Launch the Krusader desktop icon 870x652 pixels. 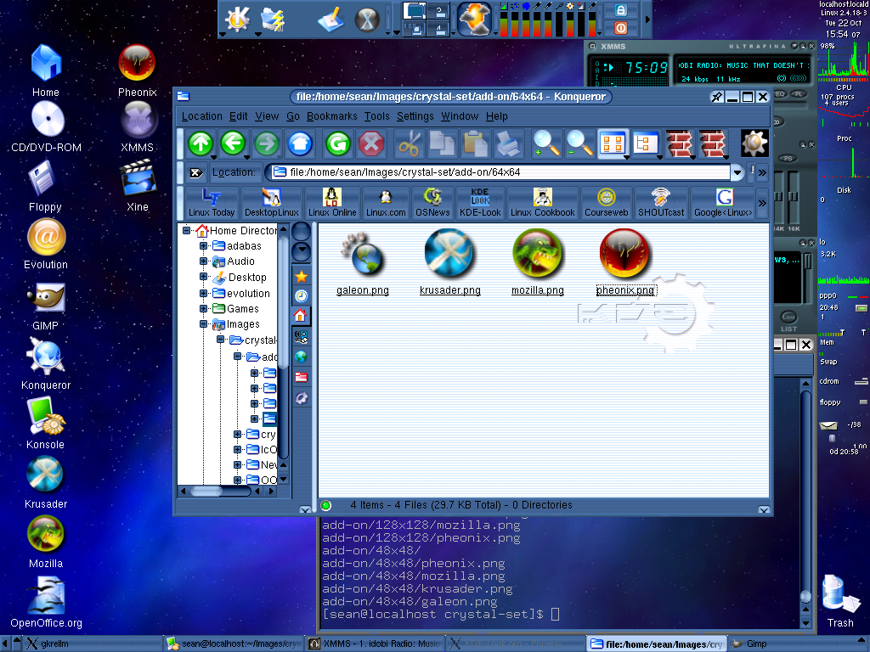(46, 482)
